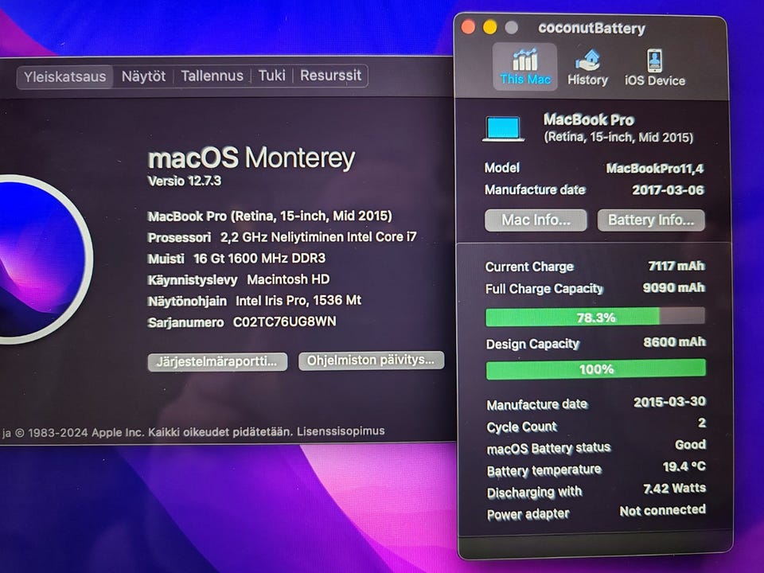This screenshot has width=764, height=573.
Task: Click the macOS Monterey heading
Action: (x=251, y=158)
